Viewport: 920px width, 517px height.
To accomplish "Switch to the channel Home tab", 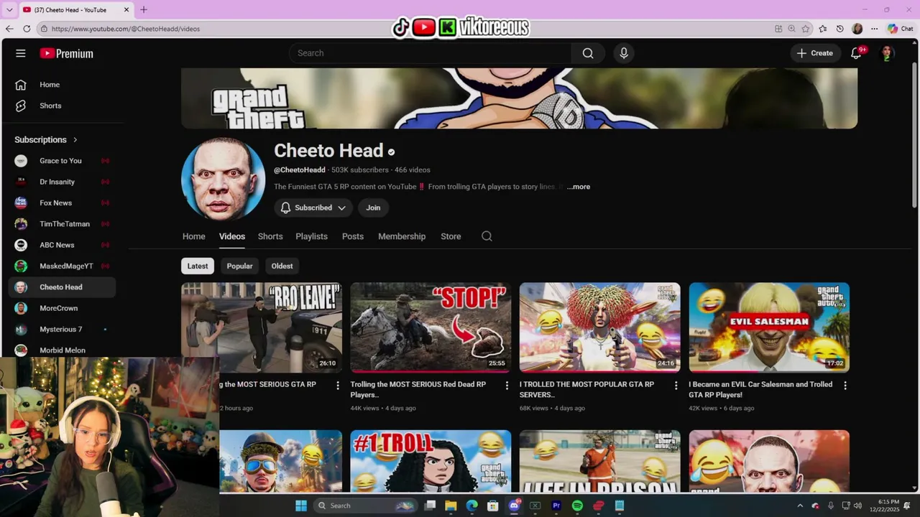I will coord(193,236).
